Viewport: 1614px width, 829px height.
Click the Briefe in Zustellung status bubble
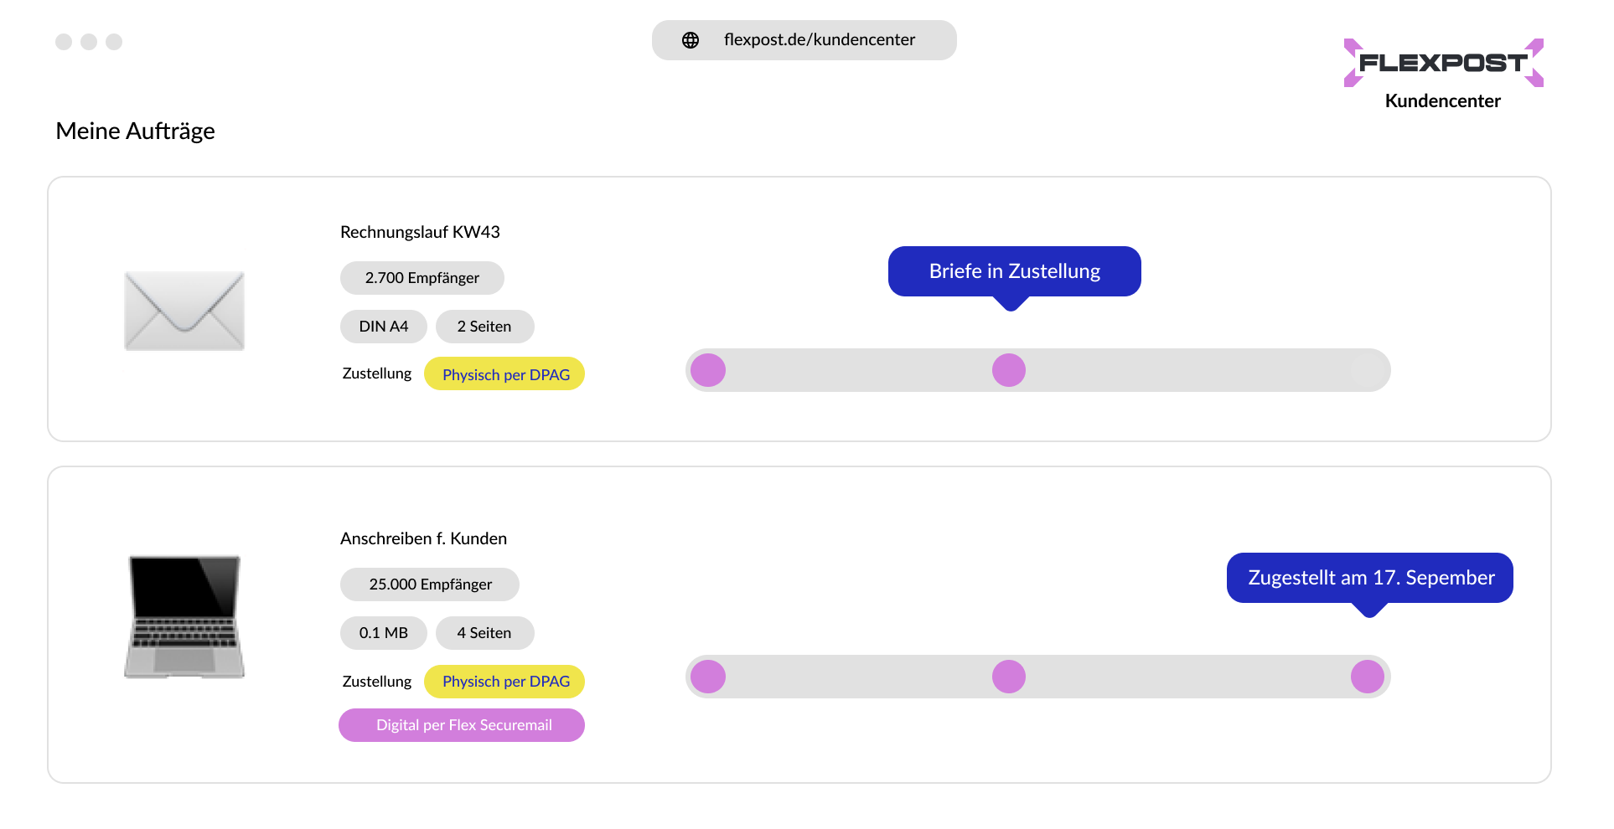[1014, 271]
